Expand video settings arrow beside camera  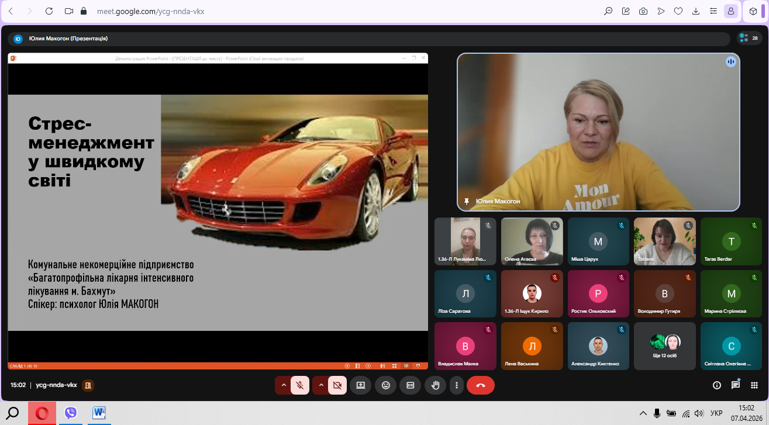tap(321, 385)
